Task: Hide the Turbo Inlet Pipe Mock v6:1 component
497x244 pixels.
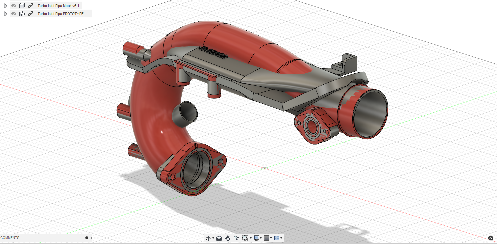Action: coord(14,6)
